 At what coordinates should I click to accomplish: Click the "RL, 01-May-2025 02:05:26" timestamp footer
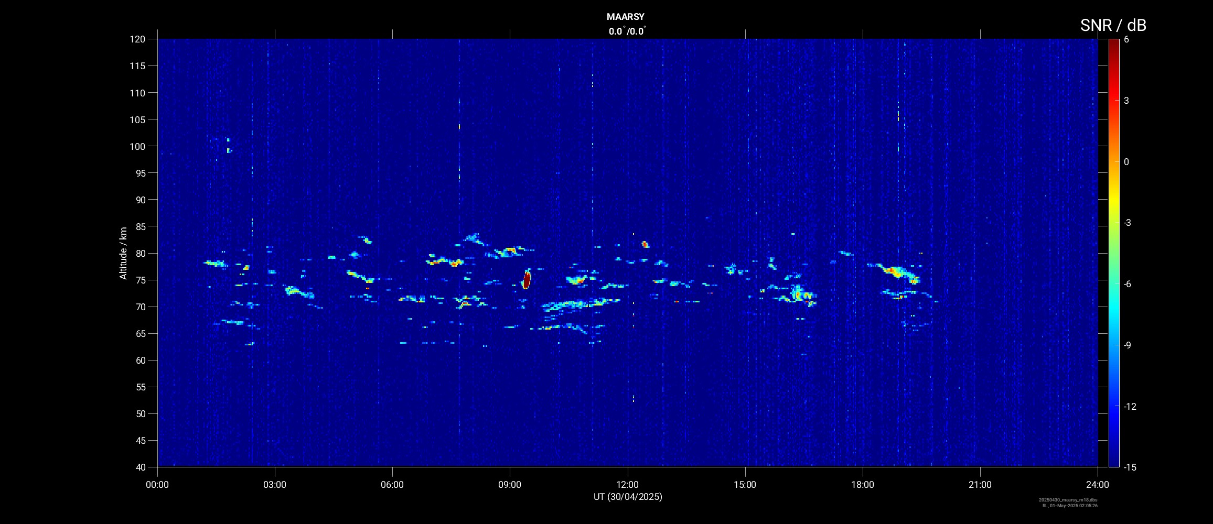1070,506
